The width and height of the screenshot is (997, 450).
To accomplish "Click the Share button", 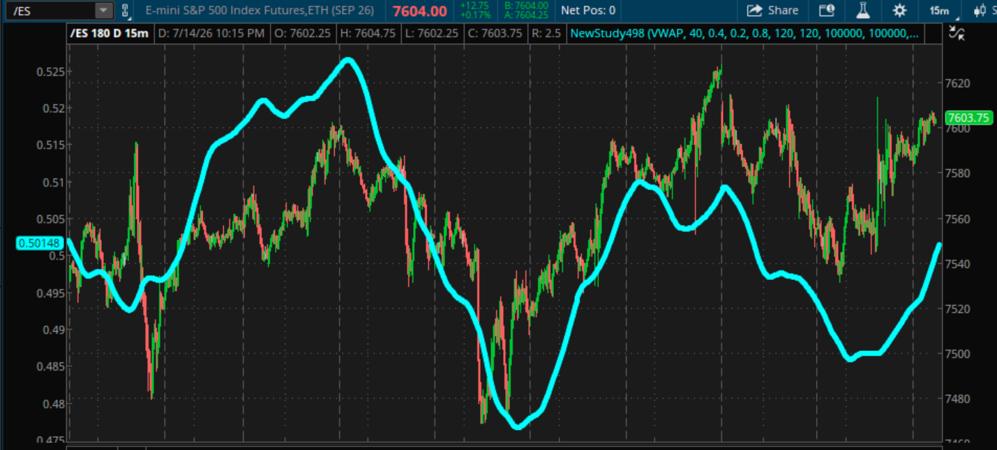I will [x=773, y=10].
